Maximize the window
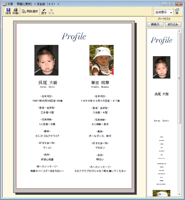The width and height of the screenshot is (185, 200). (x=171, y=4)
